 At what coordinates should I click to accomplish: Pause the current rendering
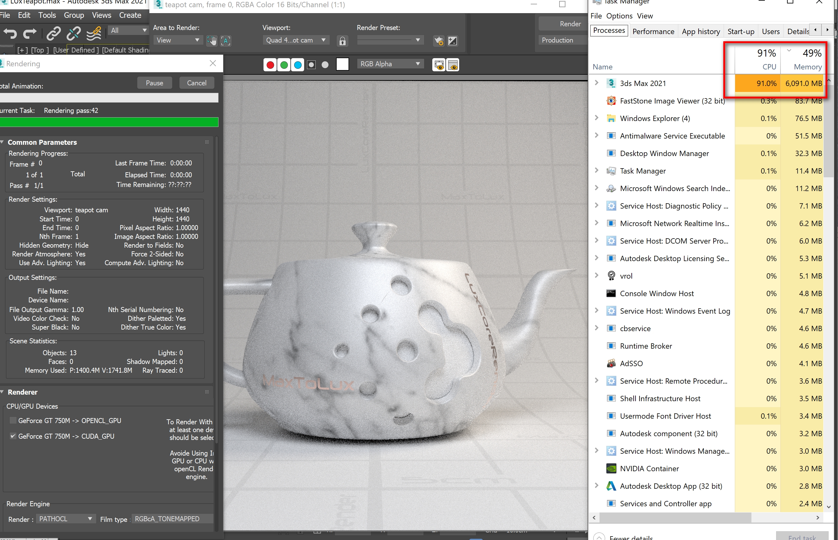click(154, 83)
